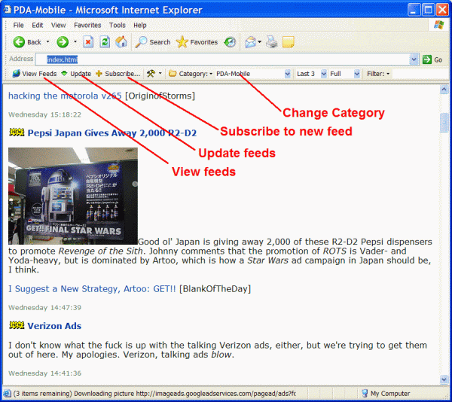Open the Pepsi Japan Gives Away 2,000 R2-D2 link
Image resolution: width=452 pixels, height=402 pixels.
pyautogui.click(x=112, y=133)
